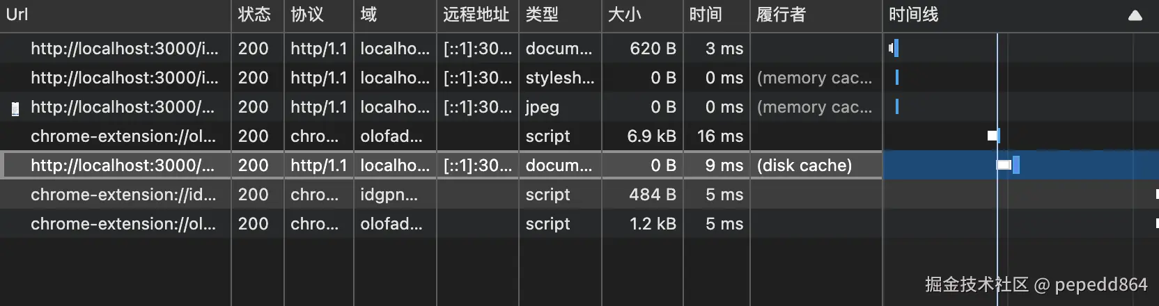Viewport: 1159px width, 306px height.
Task: Select the 484 B script request row
Action: tap(124, 195)
